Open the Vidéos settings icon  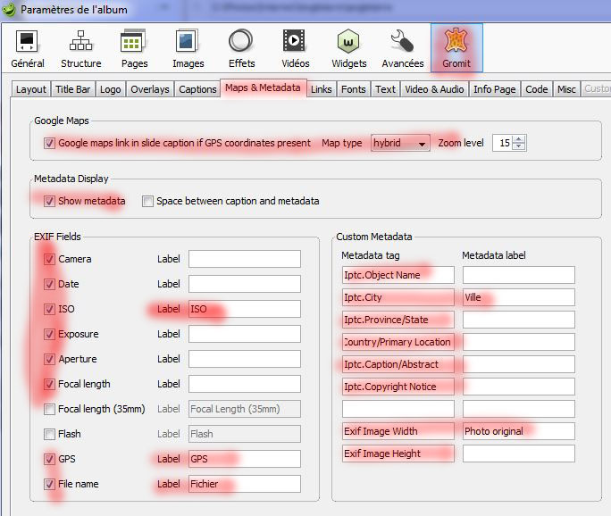click(x=295, y=48)
